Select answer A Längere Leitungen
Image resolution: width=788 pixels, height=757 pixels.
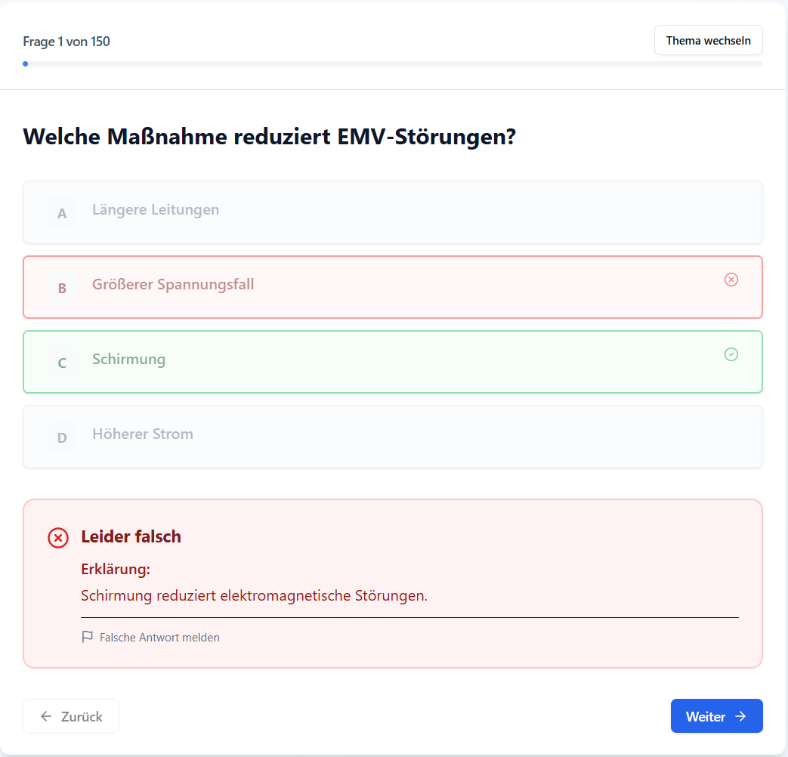click(x=393, y=212)
